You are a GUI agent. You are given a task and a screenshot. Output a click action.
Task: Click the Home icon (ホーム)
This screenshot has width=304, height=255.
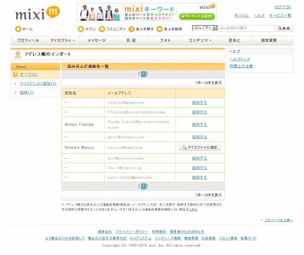[x=18, y=29]
